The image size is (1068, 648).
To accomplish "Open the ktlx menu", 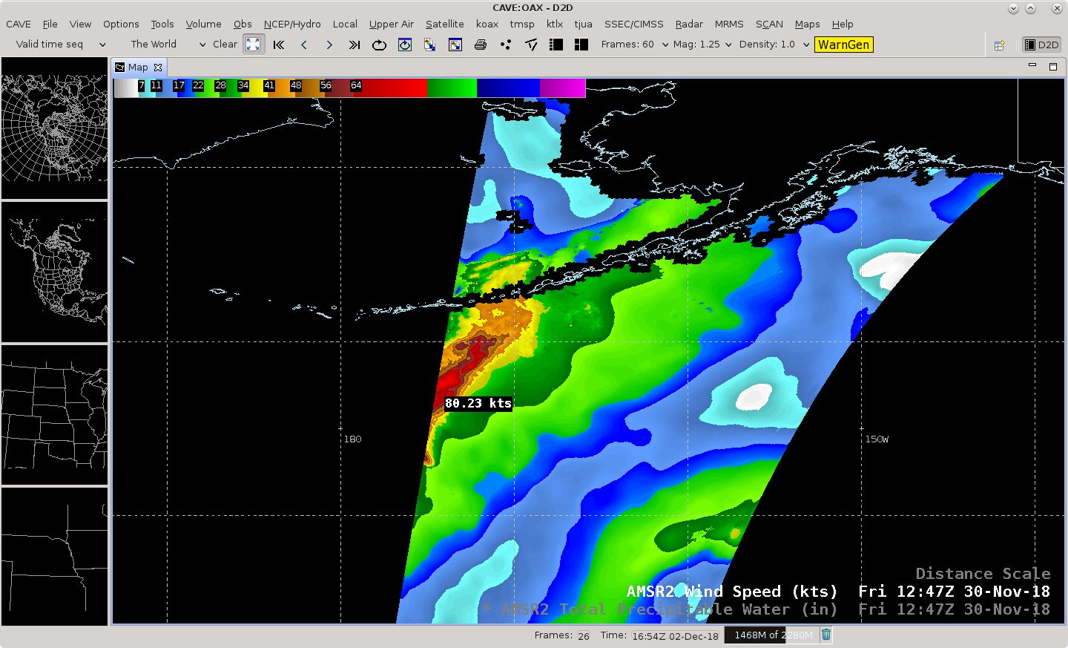I will 555,24.
